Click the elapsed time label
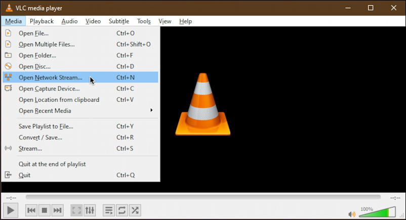 pyautogui.click(x=11, y=198)
